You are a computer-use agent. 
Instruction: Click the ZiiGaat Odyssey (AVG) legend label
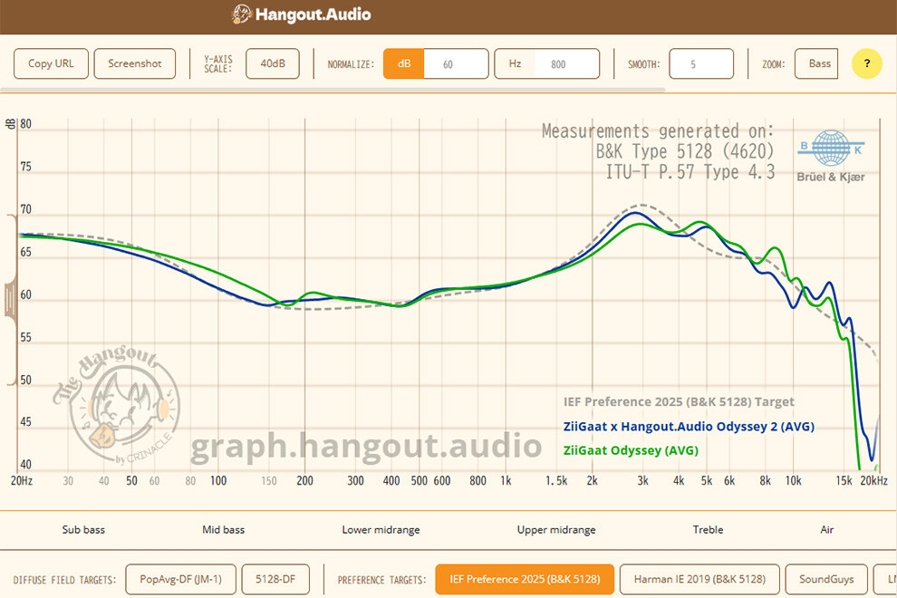(x=631, y=450)
